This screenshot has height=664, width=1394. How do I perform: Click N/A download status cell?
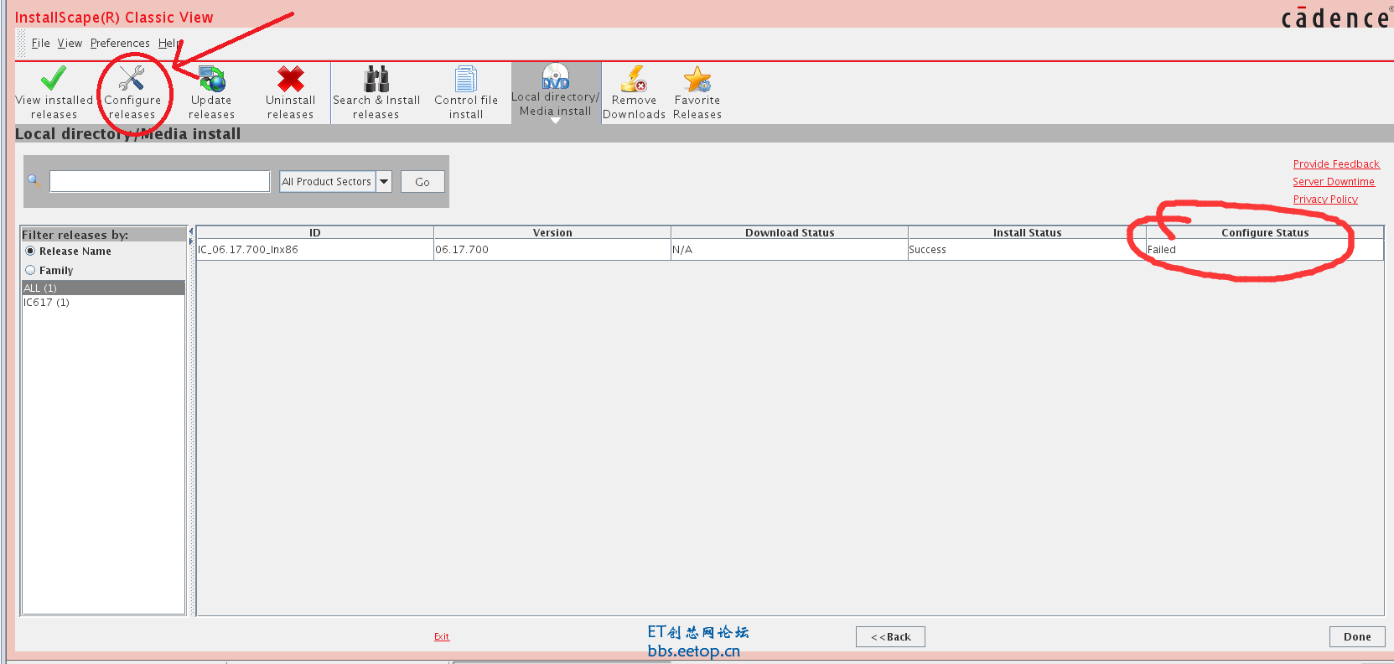pos(790,250)
